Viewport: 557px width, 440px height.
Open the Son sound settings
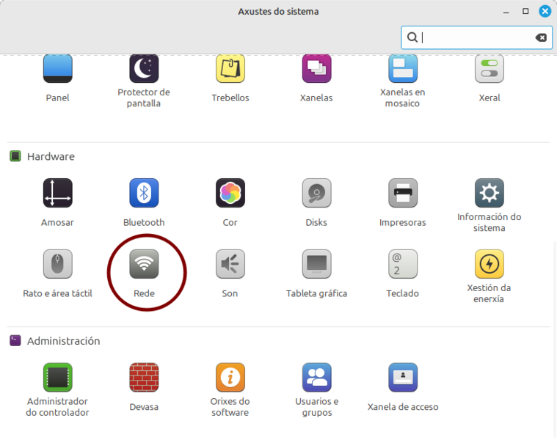click(x=230, y=274)
